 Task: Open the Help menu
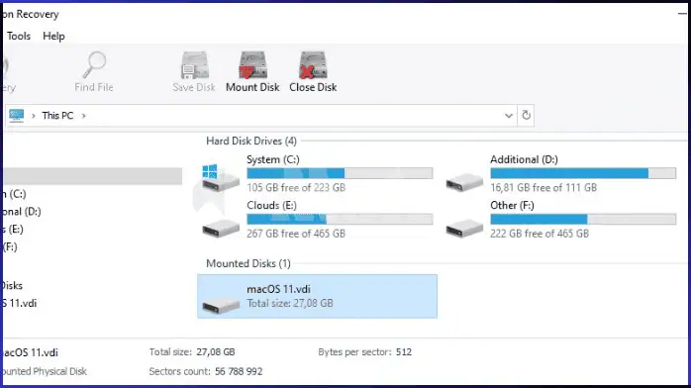(53, 36)
